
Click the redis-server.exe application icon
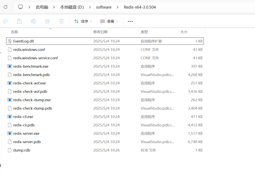coord(10,134)
